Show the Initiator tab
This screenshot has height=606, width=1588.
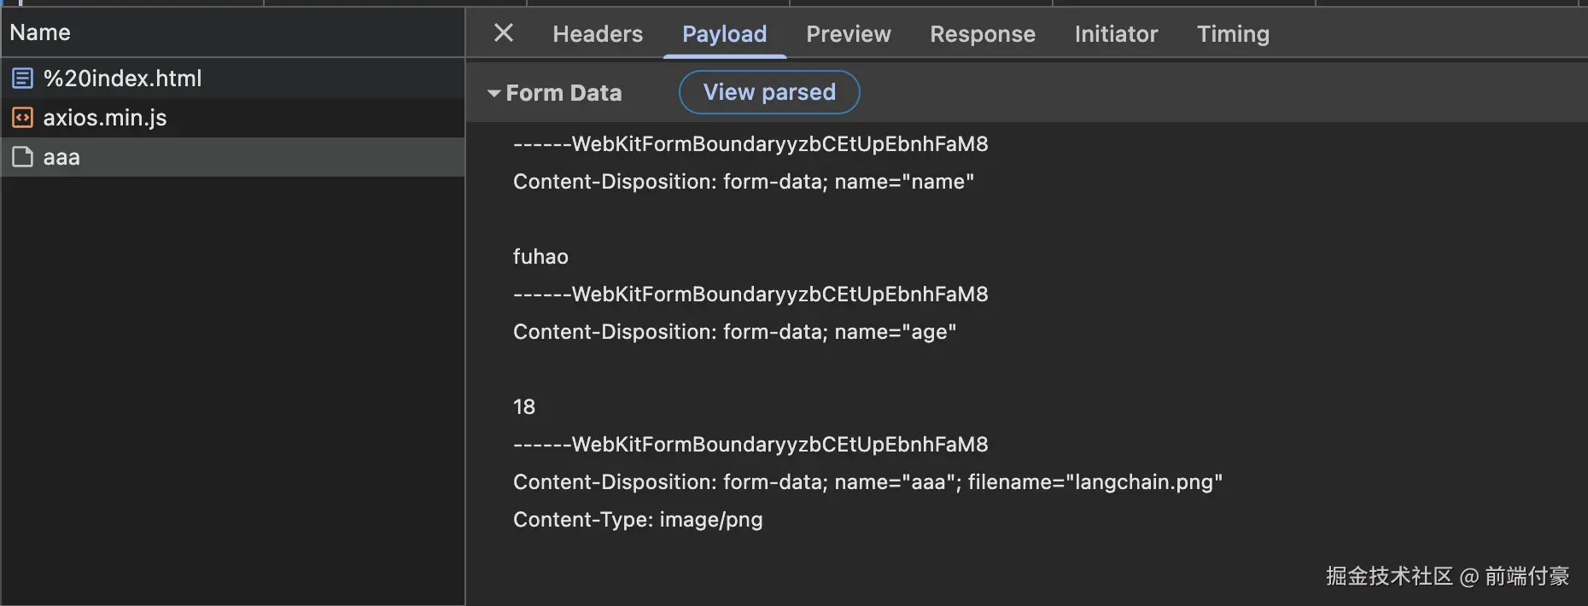tap(1116, 34)
